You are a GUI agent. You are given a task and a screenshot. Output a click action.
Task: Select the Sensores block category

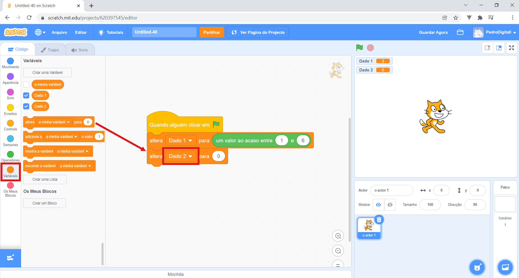(x=10, y=141)
